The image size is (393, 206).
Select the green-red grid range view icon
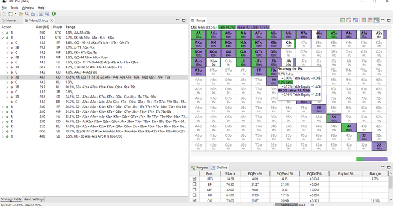342,20
